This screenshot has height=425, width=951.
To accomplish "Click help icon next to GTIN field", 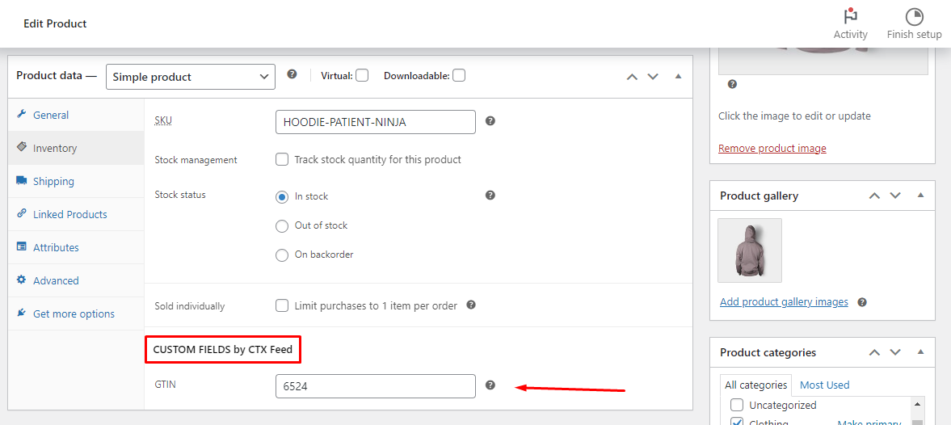I will click(490, 385).
